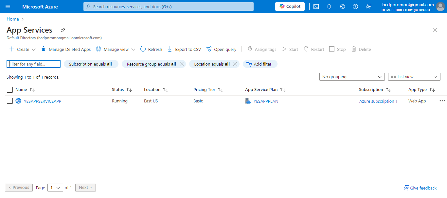Open the notifications bell
This screenshot has width=447, height=198.
click(329, 7)
